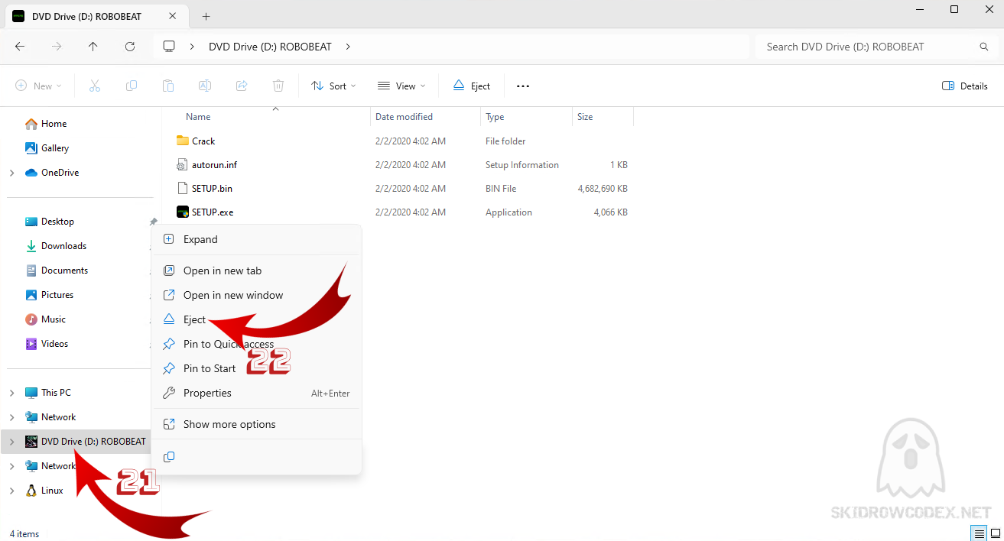Open the Sort dropdown menu
This screenshot has height=541, width=1004.
click(333, 86)
